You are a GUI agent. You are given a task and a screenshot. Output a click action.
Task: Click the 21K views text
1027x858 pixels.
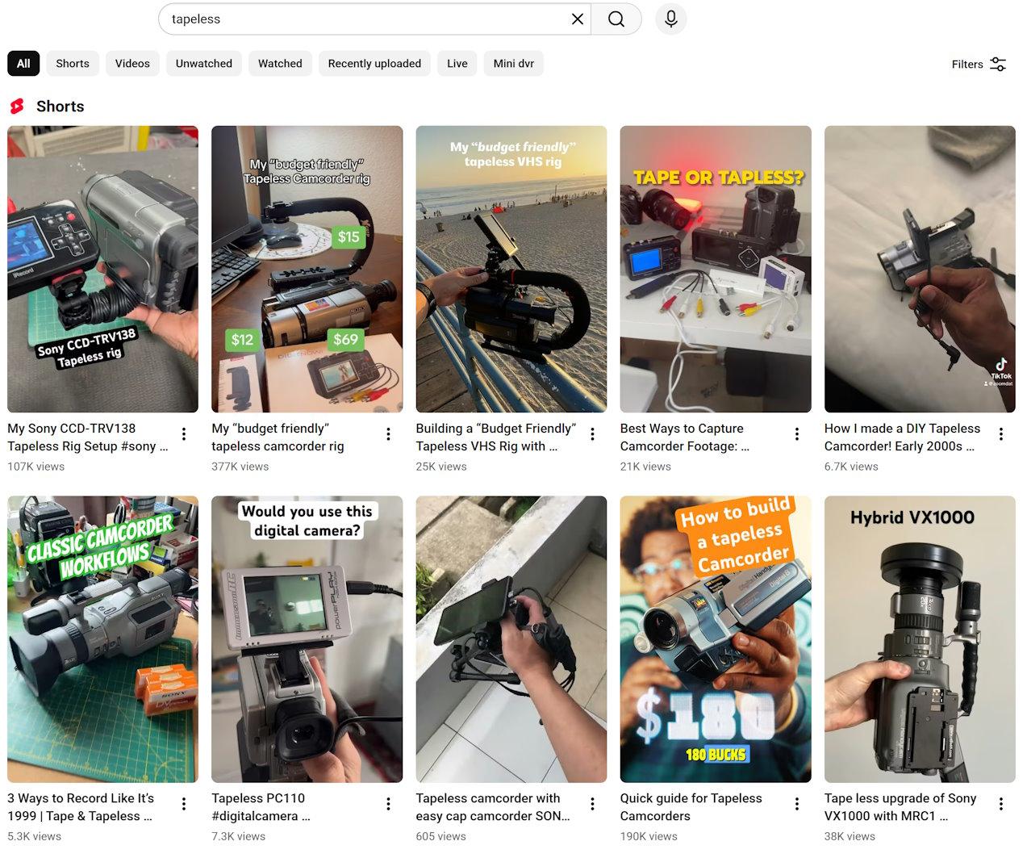coord(645,467)
